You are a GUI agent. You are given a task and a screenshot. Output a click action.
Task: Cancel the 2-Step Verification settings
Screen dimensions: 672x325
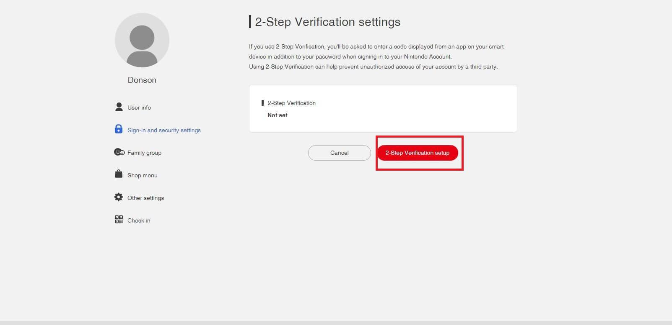click(x=340, y=153)
